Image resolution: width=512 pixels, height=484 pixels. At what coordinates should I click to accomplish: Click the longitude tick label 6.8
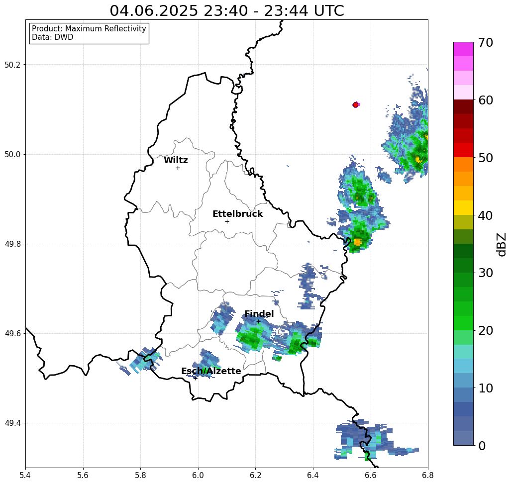click(428, 475)
